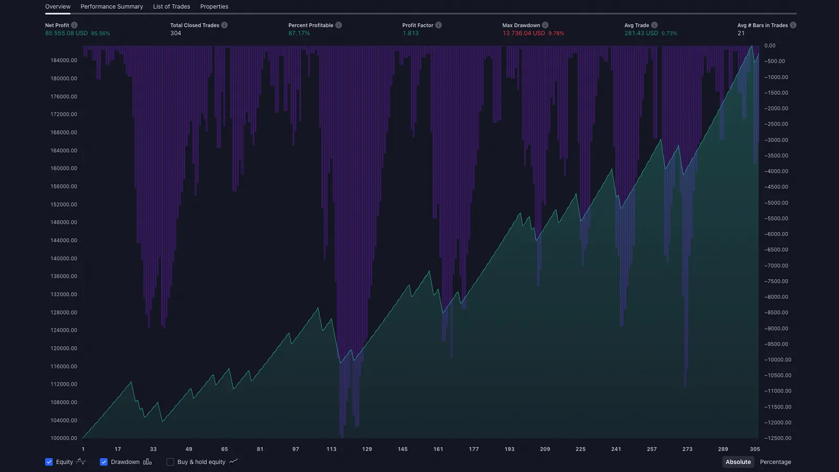Switch chart values to Percentage
839x472 pixels.
click(x=776, y=462)
